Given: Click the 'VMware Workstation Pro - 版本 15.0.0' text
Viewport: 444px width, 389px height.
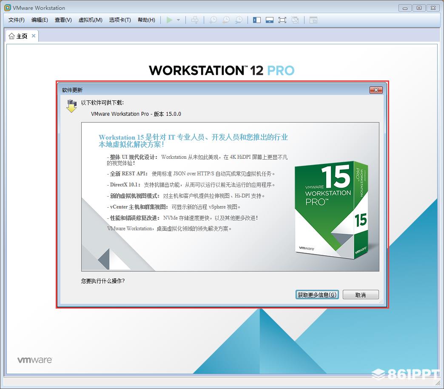Looking at the screenshot, I should click(x=136, y=114).
